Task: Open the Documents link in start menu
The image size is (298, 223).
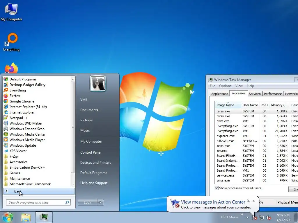Action: (x=89, y=110)
